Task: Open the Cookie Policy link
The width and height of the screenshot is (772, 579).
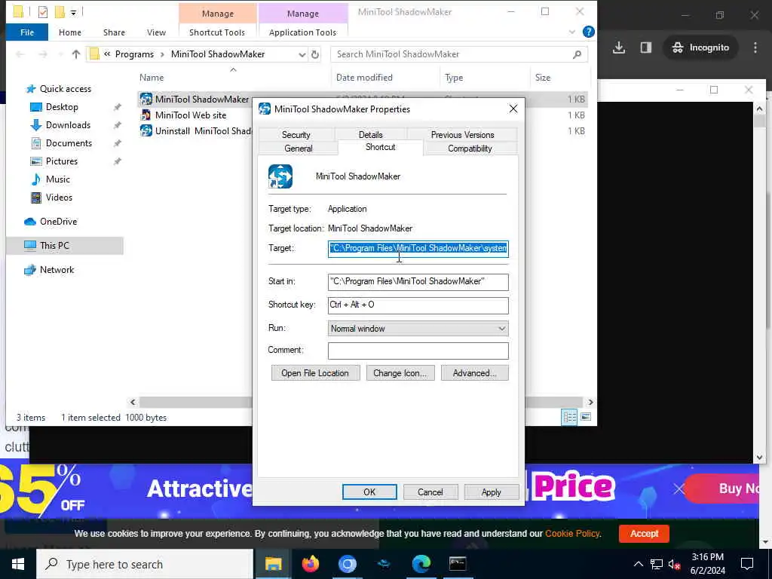Action: click(x=572, y=533)
